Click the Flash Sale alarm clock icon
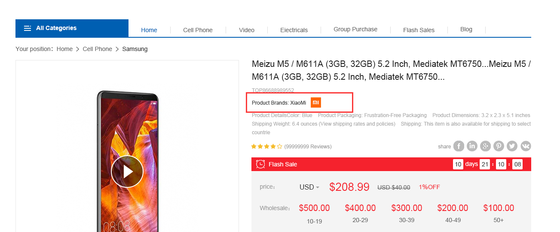560x232 pixels. click(x=260, y=164)
